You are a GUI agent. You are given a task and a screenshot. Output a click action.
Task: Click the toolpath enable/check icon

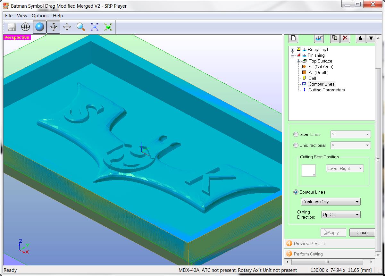pos(319,38)
